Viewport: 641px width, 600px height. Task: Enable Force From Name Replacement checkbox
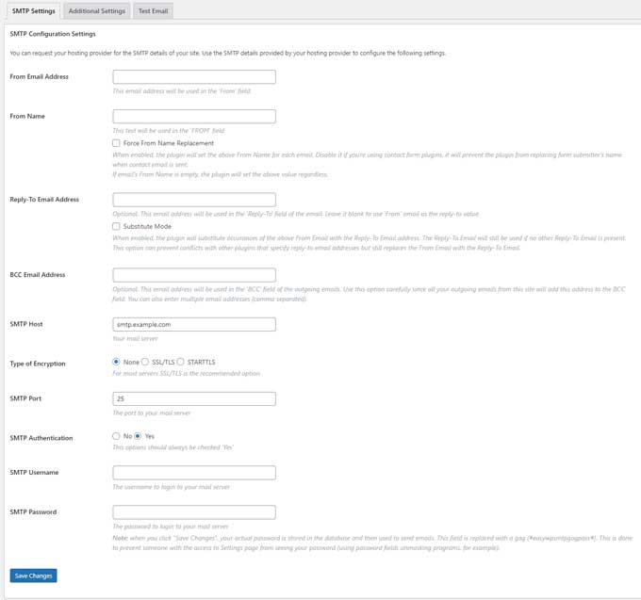[116, 143]
